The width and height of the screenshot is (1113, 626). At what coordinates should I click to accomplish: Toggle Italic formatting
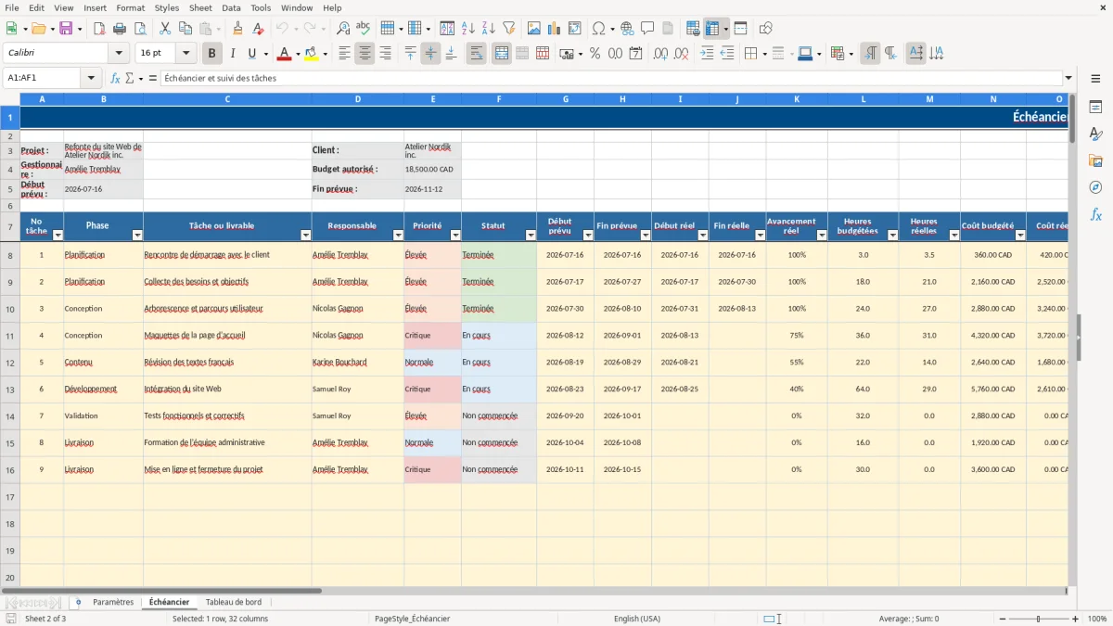click(x=233, y=54)
